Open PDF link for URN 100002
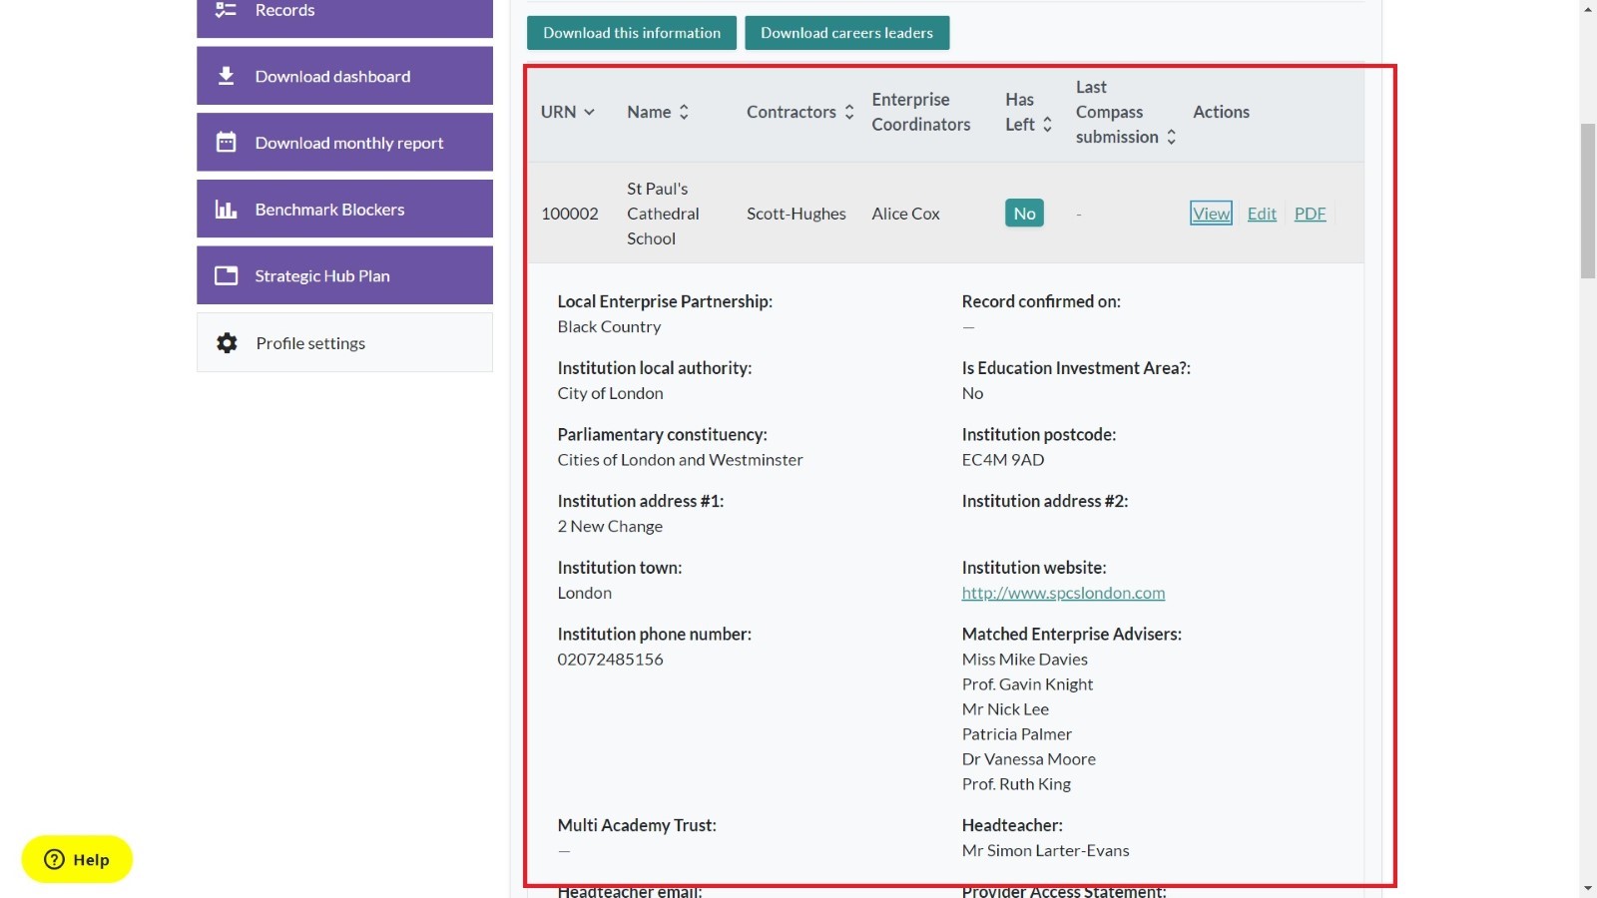Image resolution: width=1597 pixels, height=898 pixels. [x=1310, y=214]
